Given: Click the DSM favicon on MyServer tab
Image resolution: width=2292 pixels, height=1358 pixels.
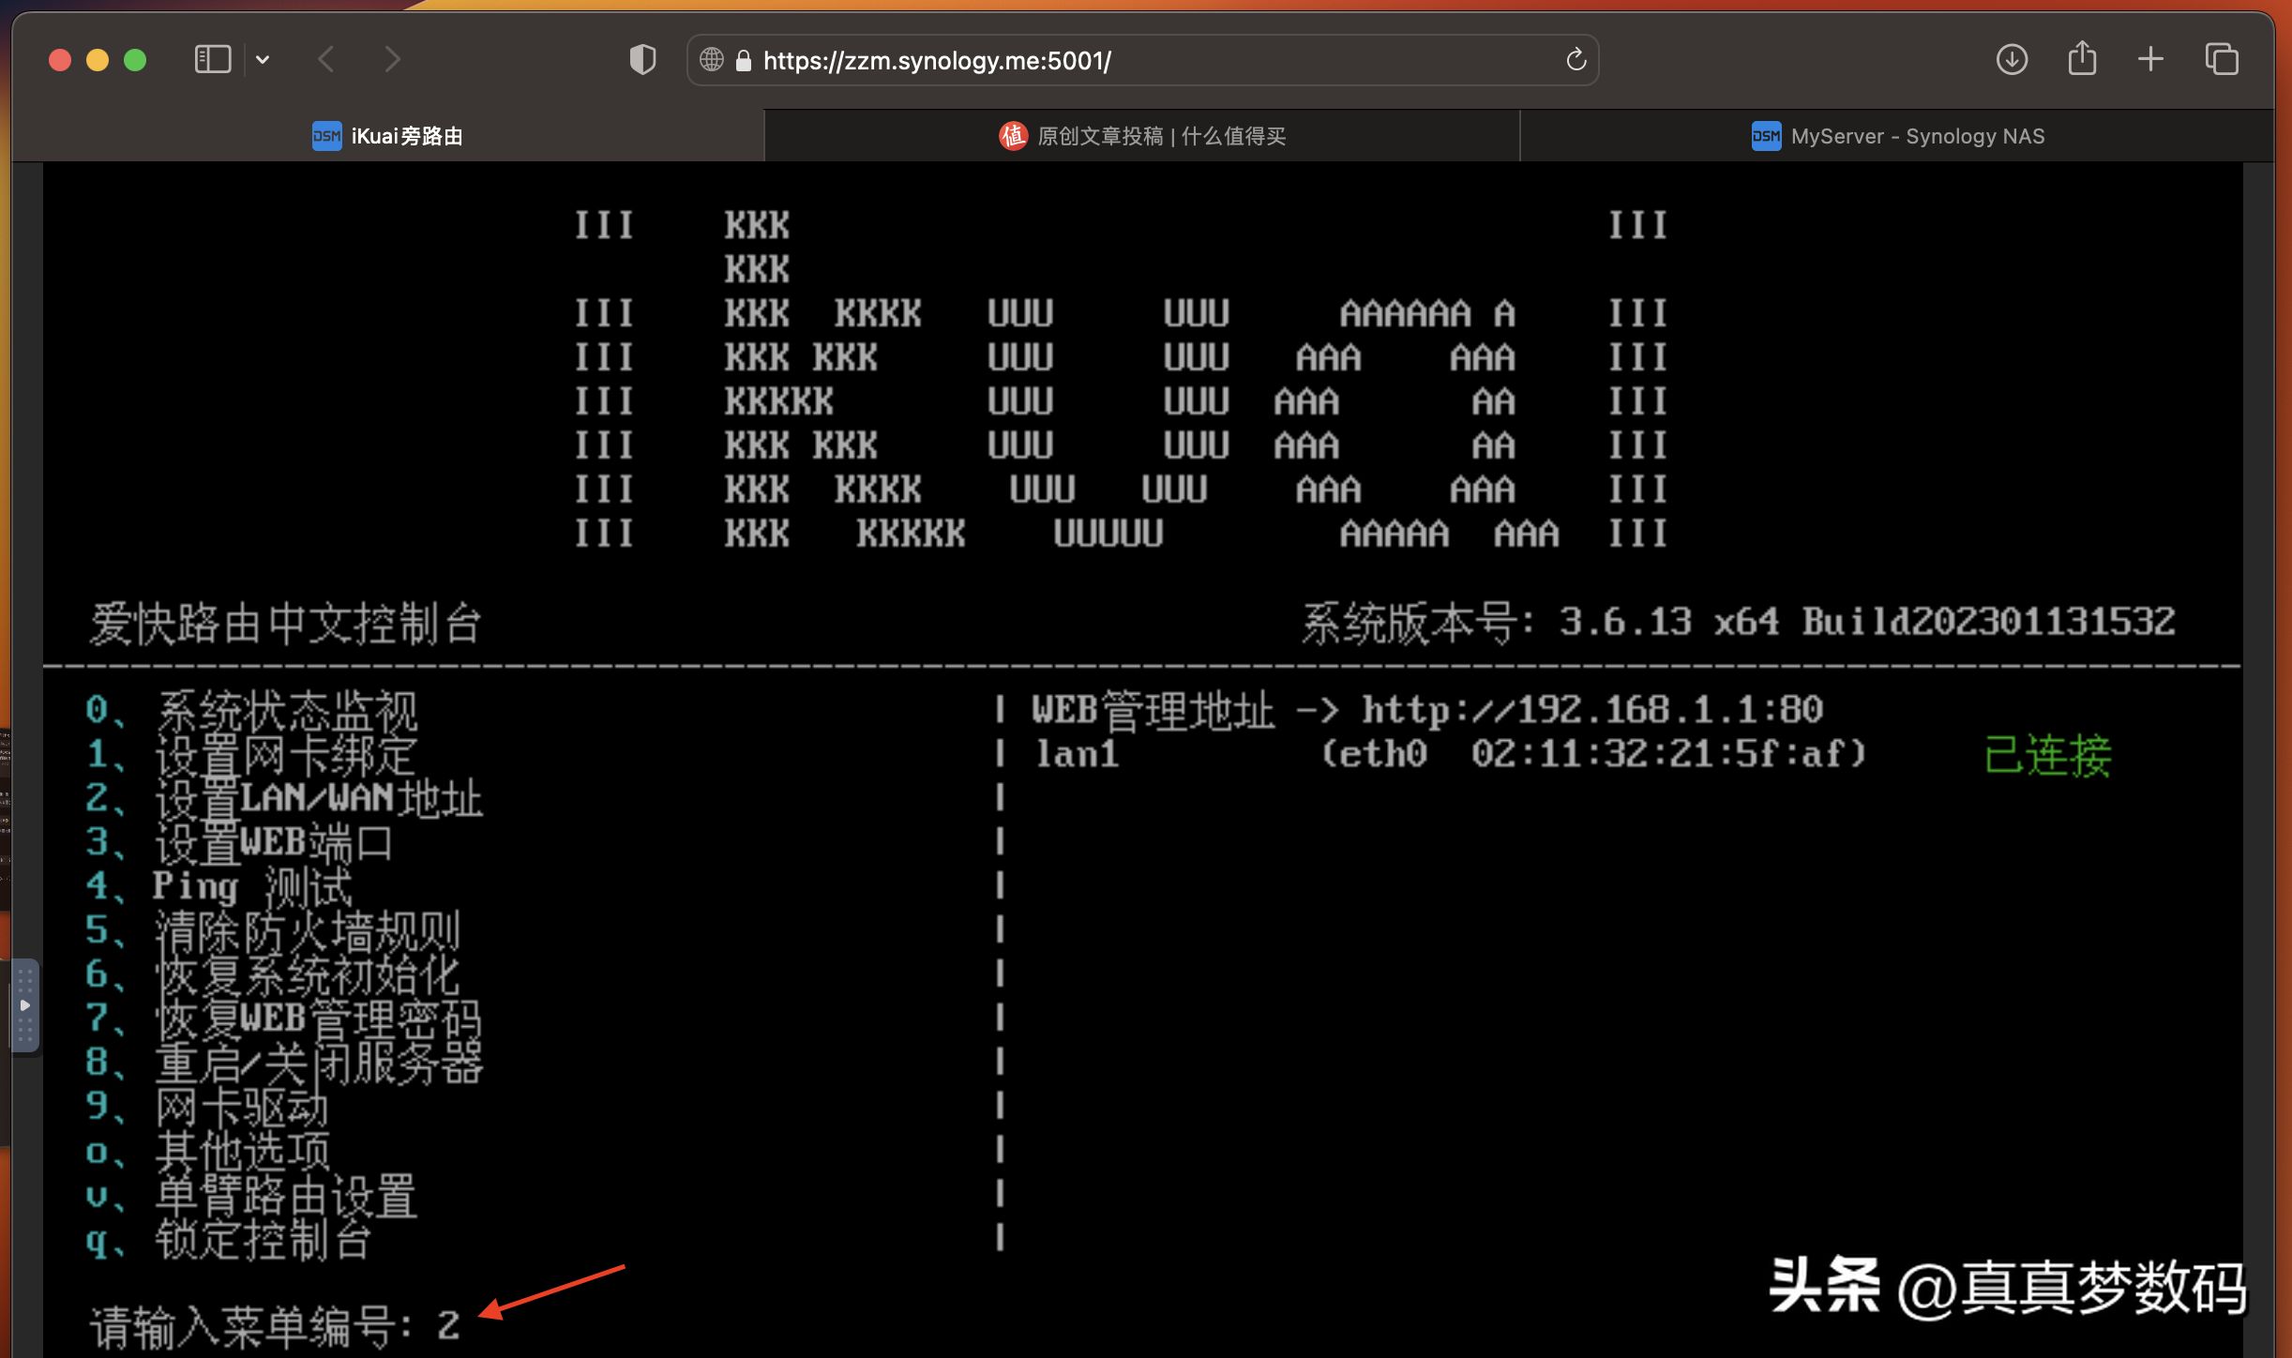Looking at the screenshot, I should (x=1766, y=136).
